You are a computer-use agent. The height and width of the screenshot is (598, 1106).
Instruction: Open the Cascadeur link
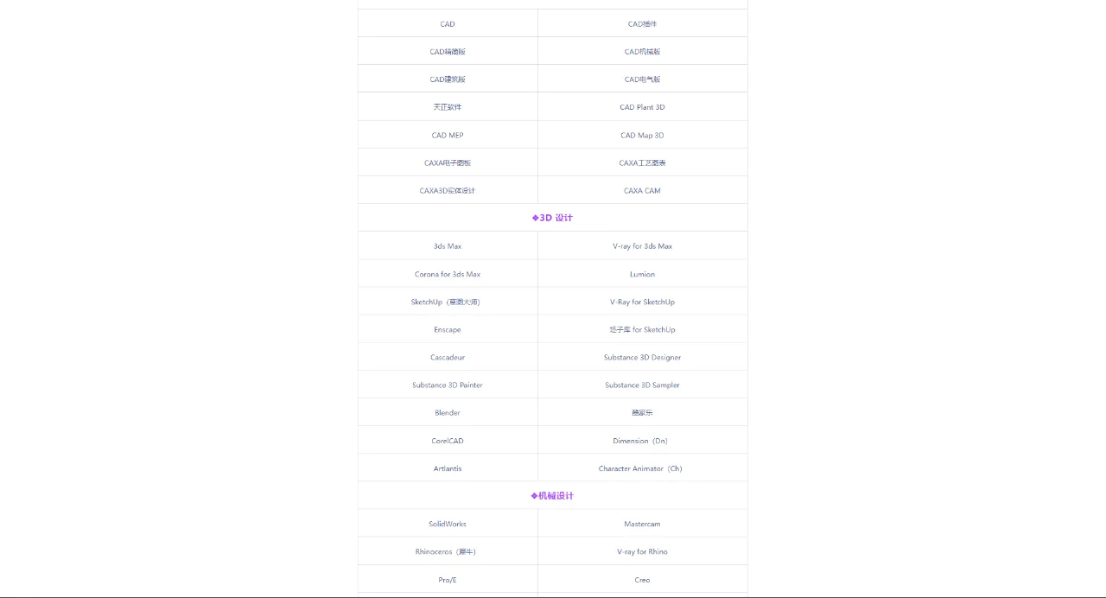448,357
